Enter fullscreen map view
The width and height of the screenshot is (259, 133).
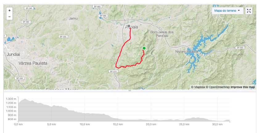point(249,11)
